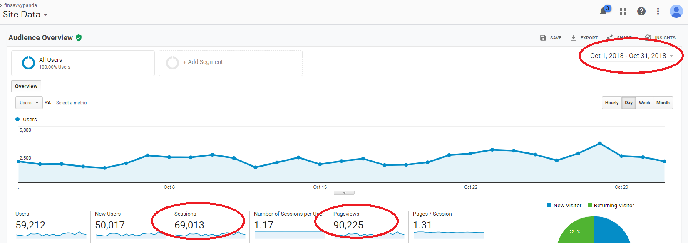Click the New Users metric label
Viewport: 688px width, 243px height.
(108, 214)
